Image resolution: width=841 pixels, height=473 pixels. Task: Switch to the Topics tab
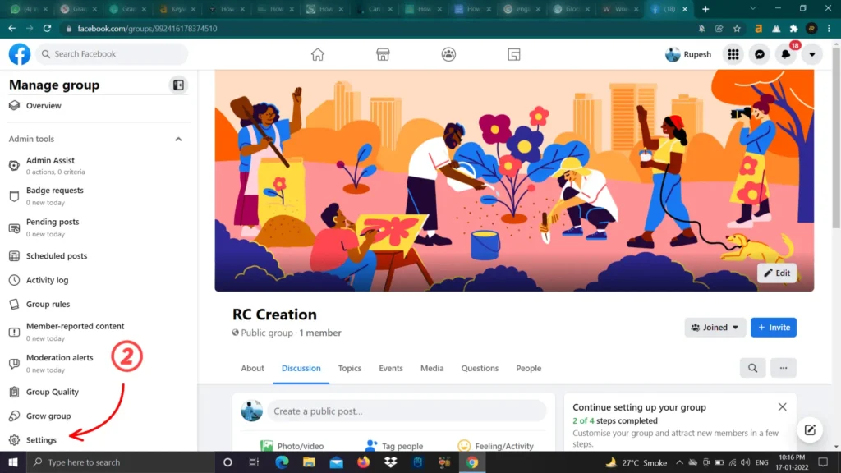(350, 369)
